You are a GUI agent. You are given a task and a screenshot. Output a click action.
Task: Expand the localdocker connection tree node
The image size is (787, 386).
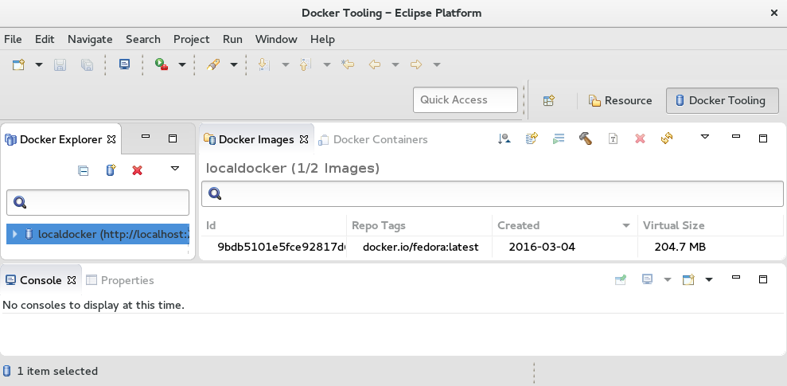15,234
